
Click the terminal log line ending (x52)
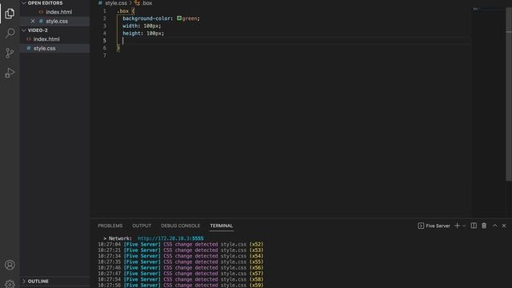pos(181,244)
